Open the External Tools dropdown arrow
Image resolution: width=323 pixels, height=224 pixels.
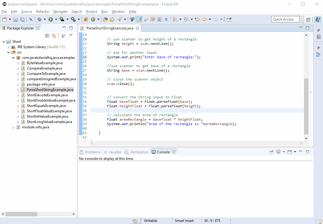(x=79, y=19)
